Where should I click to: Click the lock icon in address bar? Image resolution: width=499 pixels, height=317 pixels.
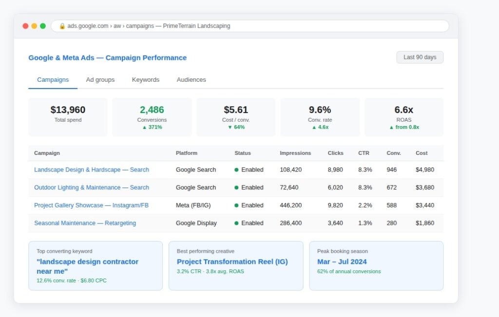point(62,26)
